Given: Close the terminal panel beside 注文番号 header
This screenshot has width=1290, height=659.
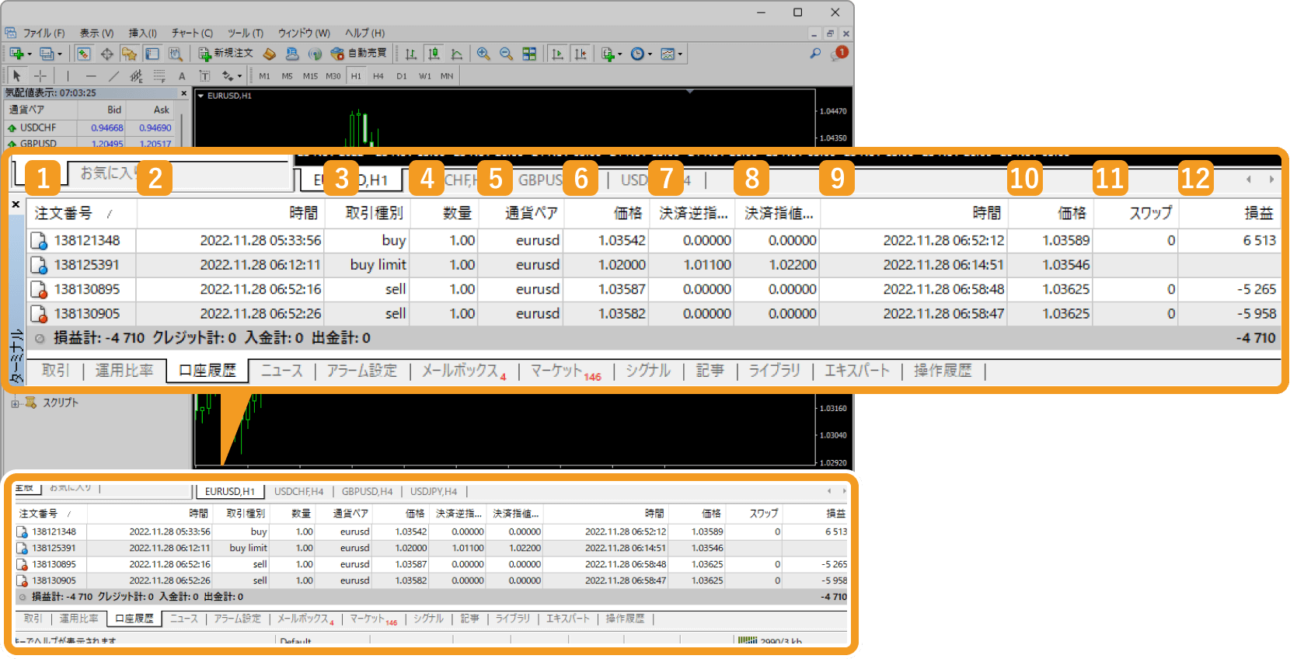Looking at the screenshot, I should point(16,204).
